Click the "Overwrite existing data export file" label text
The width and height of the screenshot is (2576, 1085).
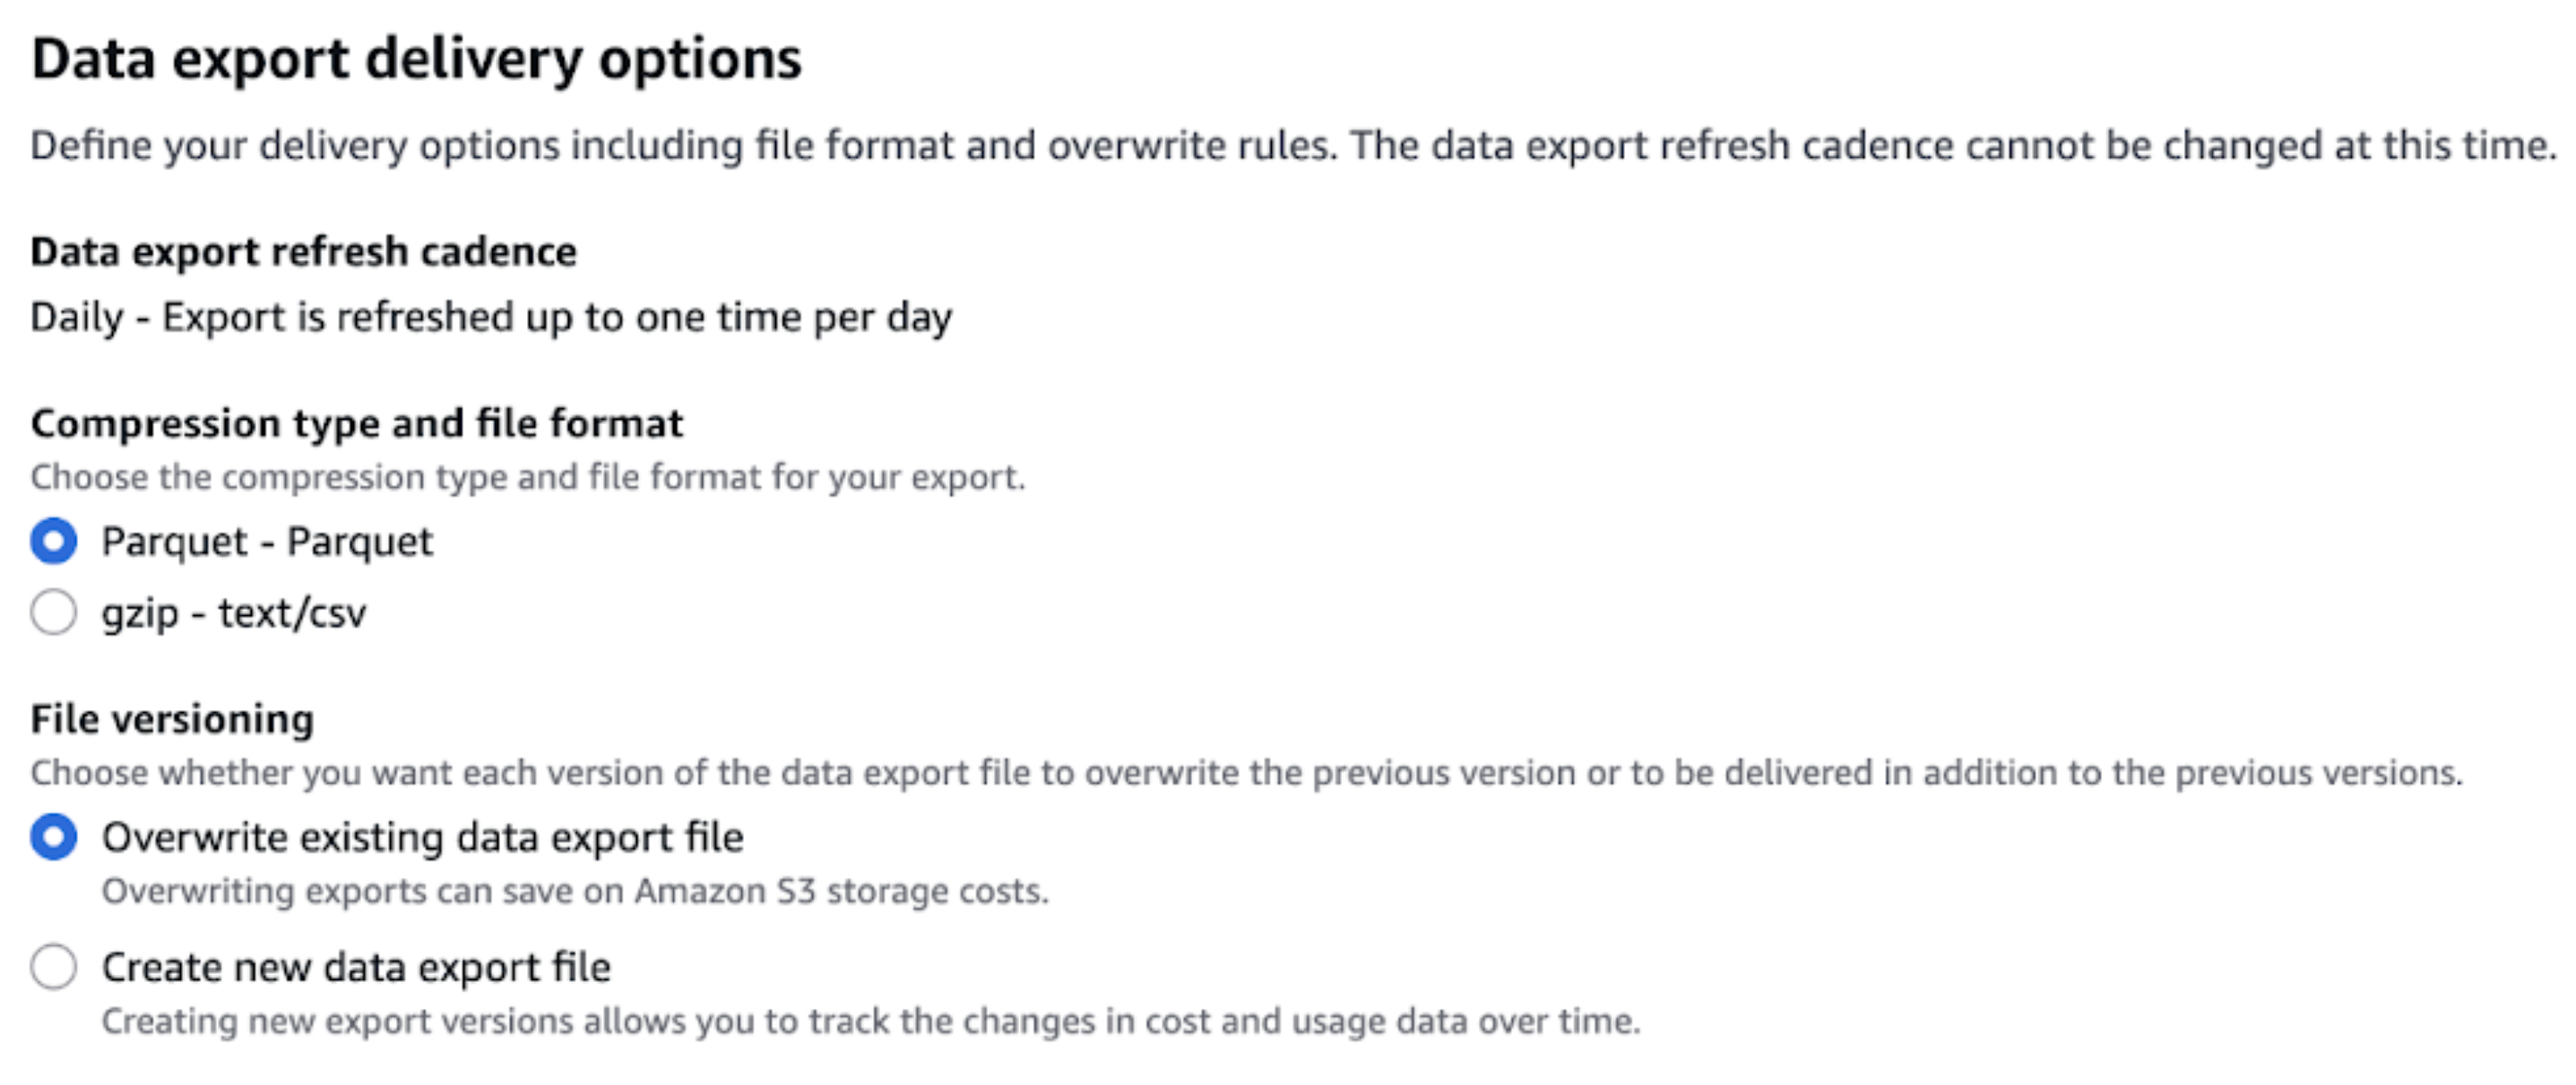click(x=422, y=837)
